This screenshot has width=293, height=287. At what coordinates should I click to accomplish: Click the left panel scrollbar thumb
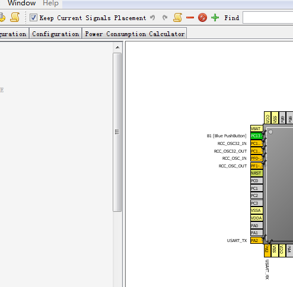pos(117,132)
